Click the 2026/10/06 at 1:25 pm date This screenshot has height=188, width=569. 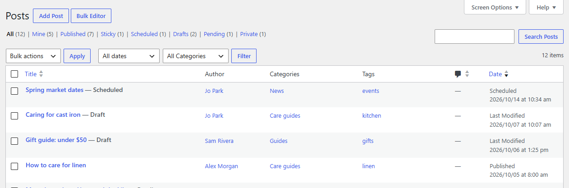[519, 150]
